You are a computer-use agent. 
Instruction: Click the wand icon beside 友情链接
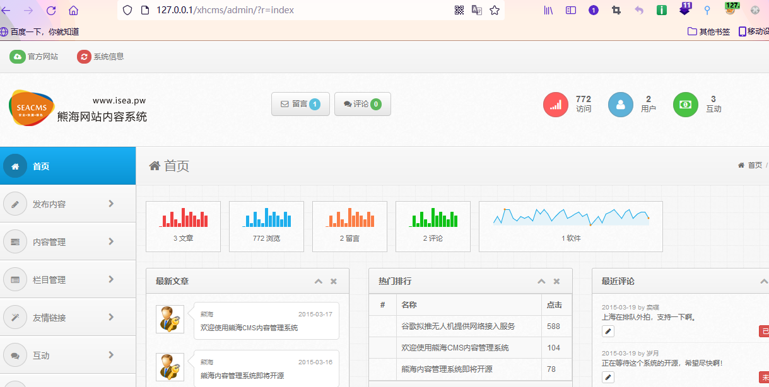coord(15,318)
